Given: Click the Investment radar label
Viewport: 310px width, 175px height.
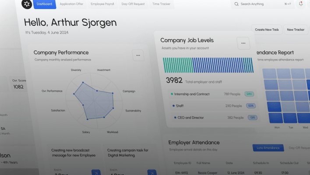Looking at the screenshot, I should [104, 70].
